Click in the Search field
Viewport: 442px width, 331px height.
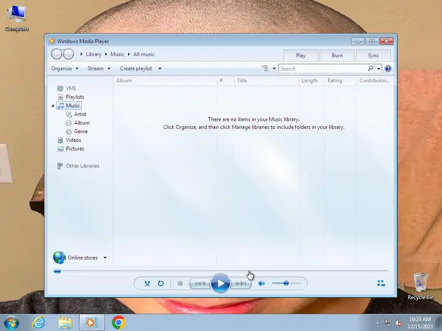pyautogui.click(x=323, y=69)
